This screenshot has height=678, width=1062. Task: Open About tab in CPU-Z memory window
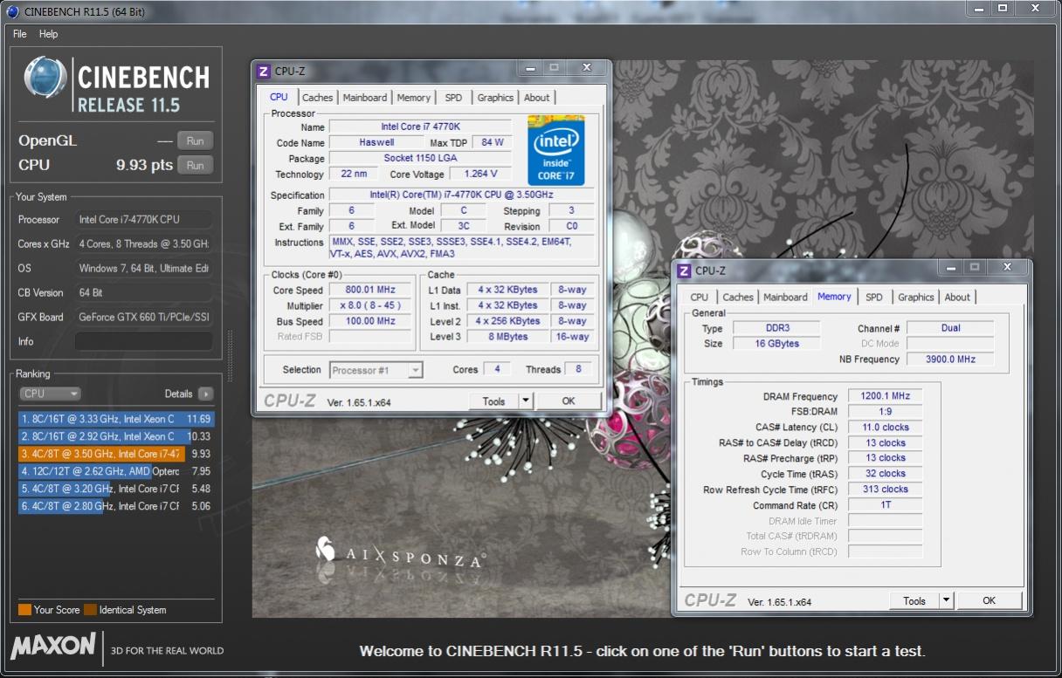click(957, 297)
